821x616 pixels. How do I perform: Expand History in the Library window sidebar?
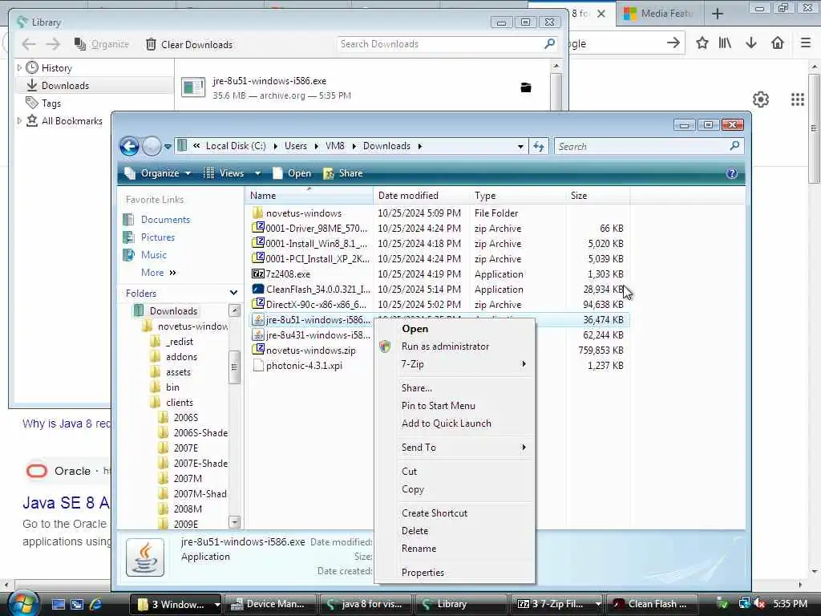19,67
